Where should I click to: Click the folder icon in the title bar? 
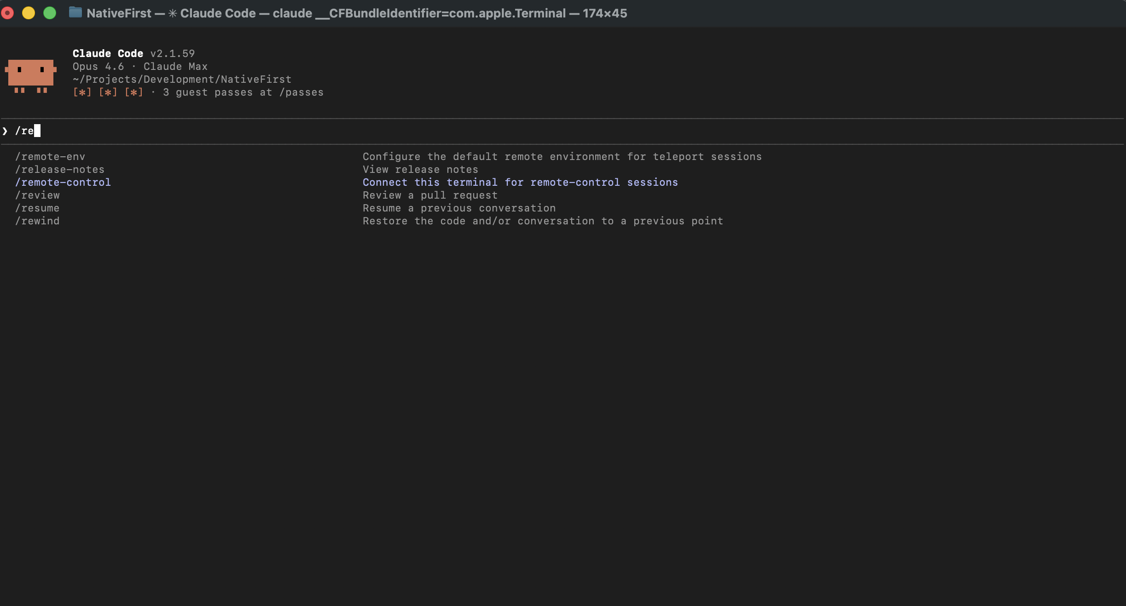coord(75,12)
